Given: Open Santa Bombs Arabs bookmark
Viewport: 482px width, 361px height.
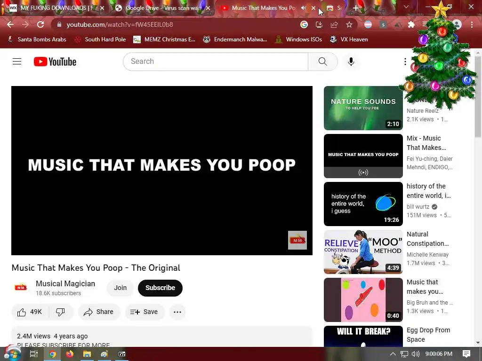Looking at the screenshot, I should click(37, 39).
